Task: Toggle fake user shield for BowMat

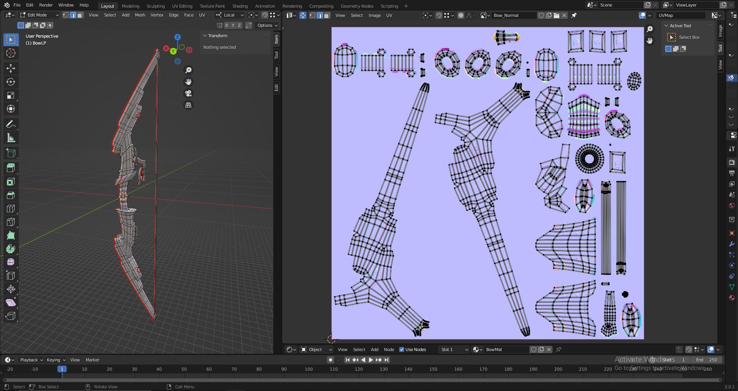Action: pyautogui.click(x=534, y=350)
